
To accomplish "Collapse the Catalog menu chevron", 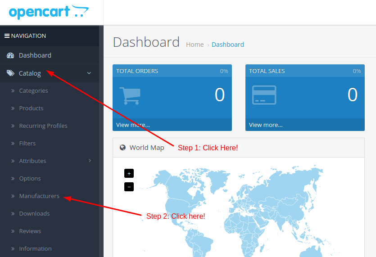I will pyautogui.click(x=89, y=73).
